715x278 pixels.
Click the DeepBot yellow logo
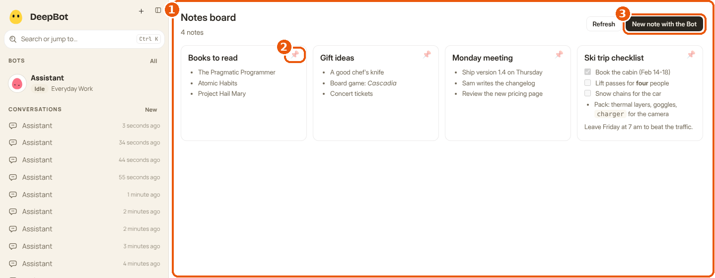tap(16, 17)
